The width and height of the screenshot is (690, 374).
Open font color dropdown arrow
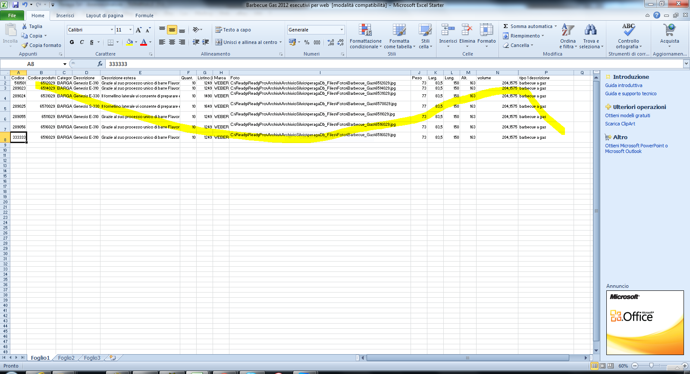[150, 42]
